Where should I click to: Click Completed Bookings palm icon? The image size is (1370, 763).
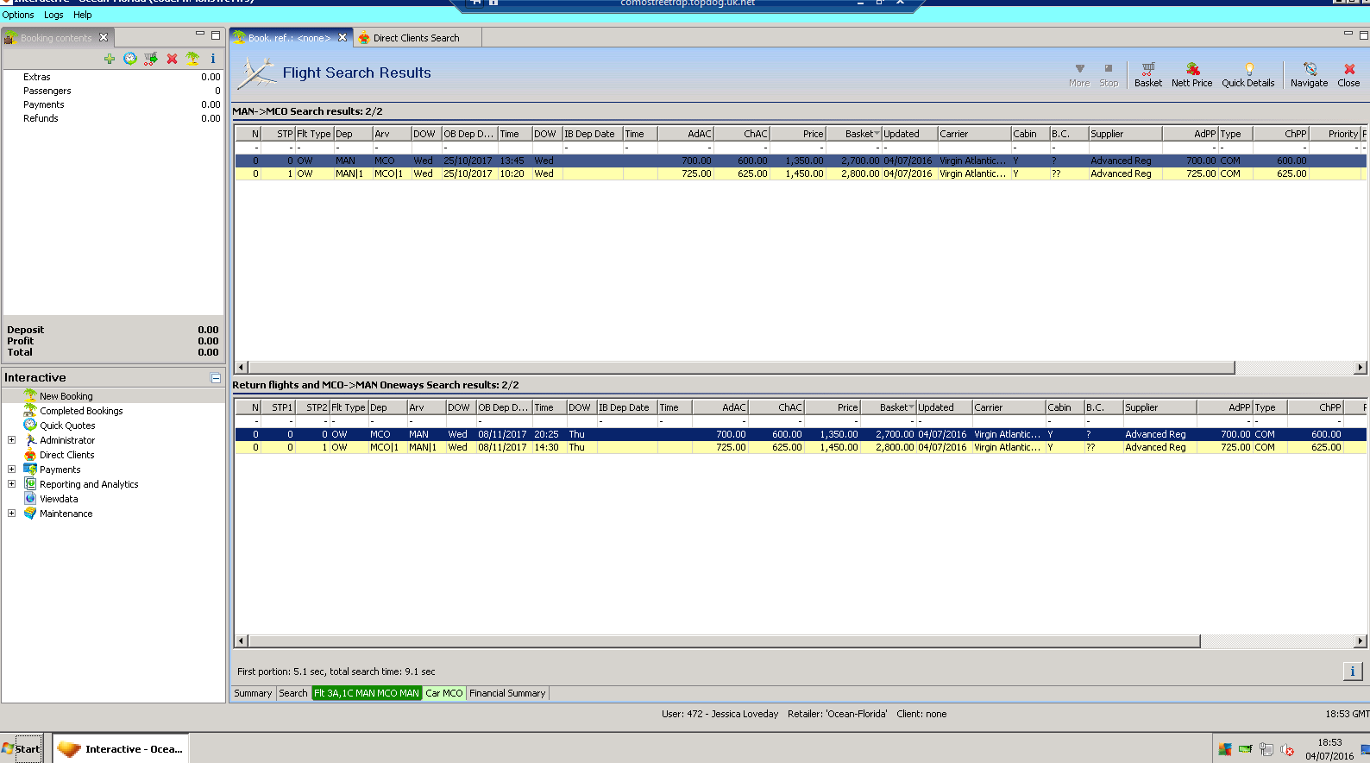point(30,410)
